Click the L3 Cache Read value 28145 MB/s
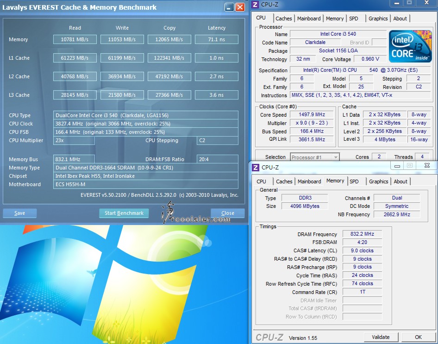Image resolution: width=438 pixels, height=344 pixels. click(x=75, y=95)
